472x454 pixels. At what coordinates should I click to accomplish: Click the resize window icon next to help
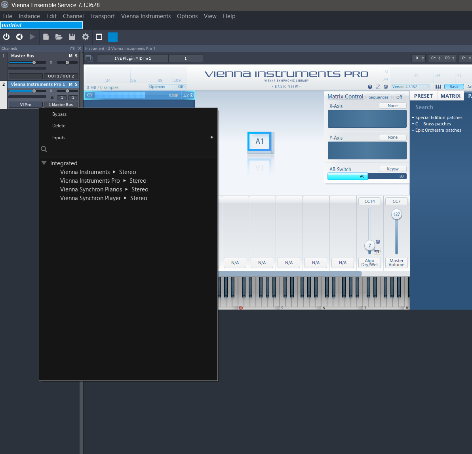pos(378,87)
